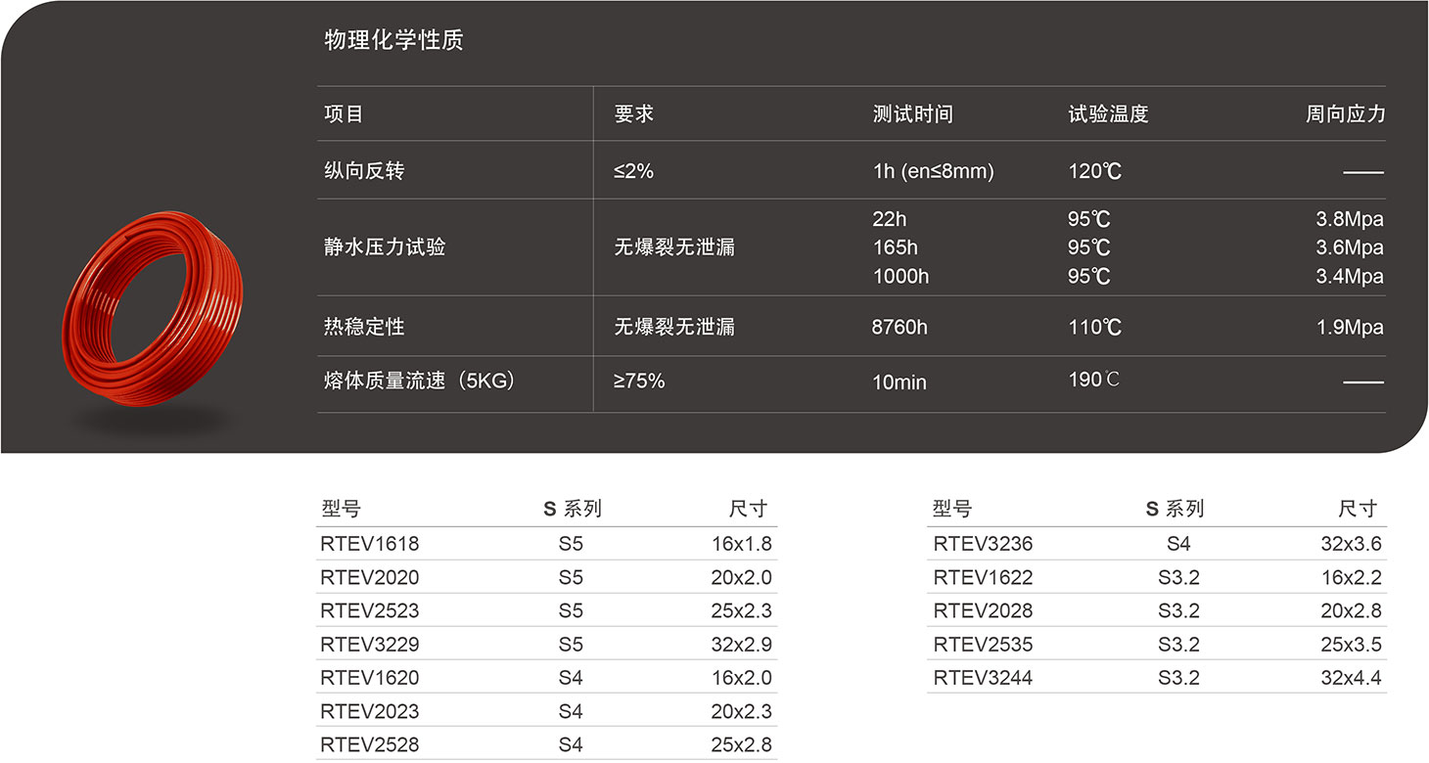This screenshot has width=1429, height=763.
Task: Click the 试验温度 column header
Action: point(1107,113)
